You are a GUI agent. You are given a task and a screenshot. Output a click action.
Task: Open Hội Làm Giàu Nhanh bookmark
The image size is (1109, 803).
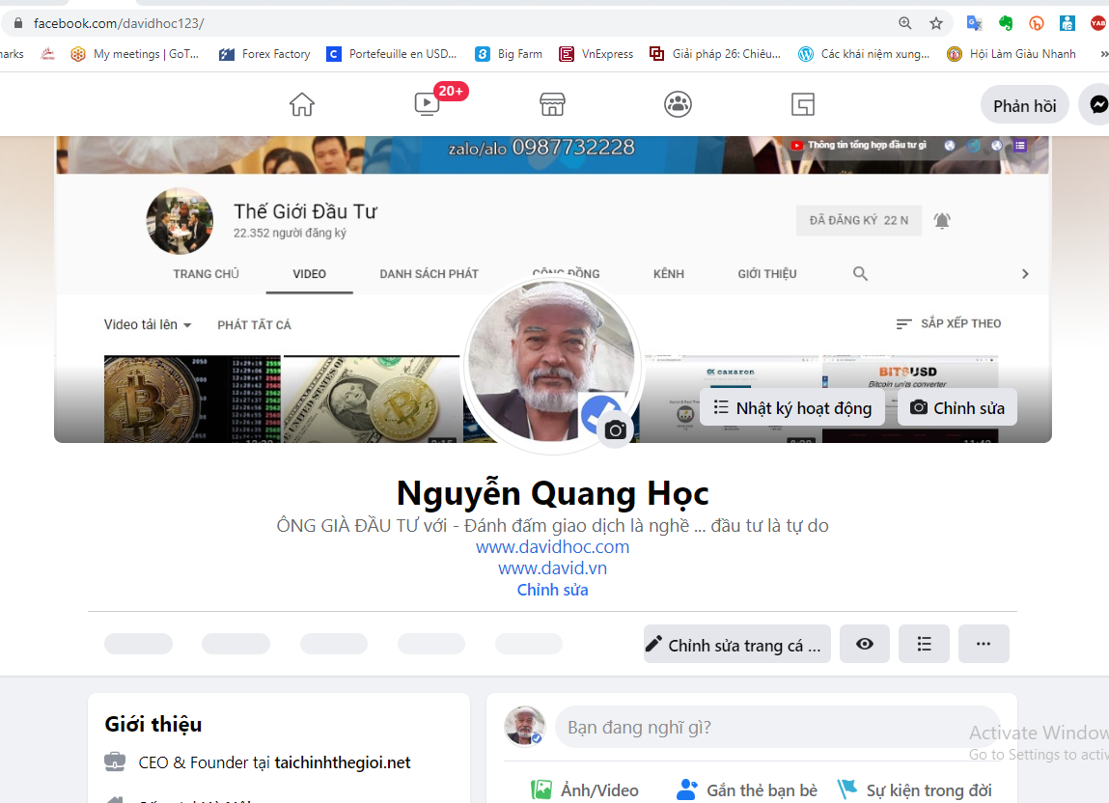(1012, 54)
